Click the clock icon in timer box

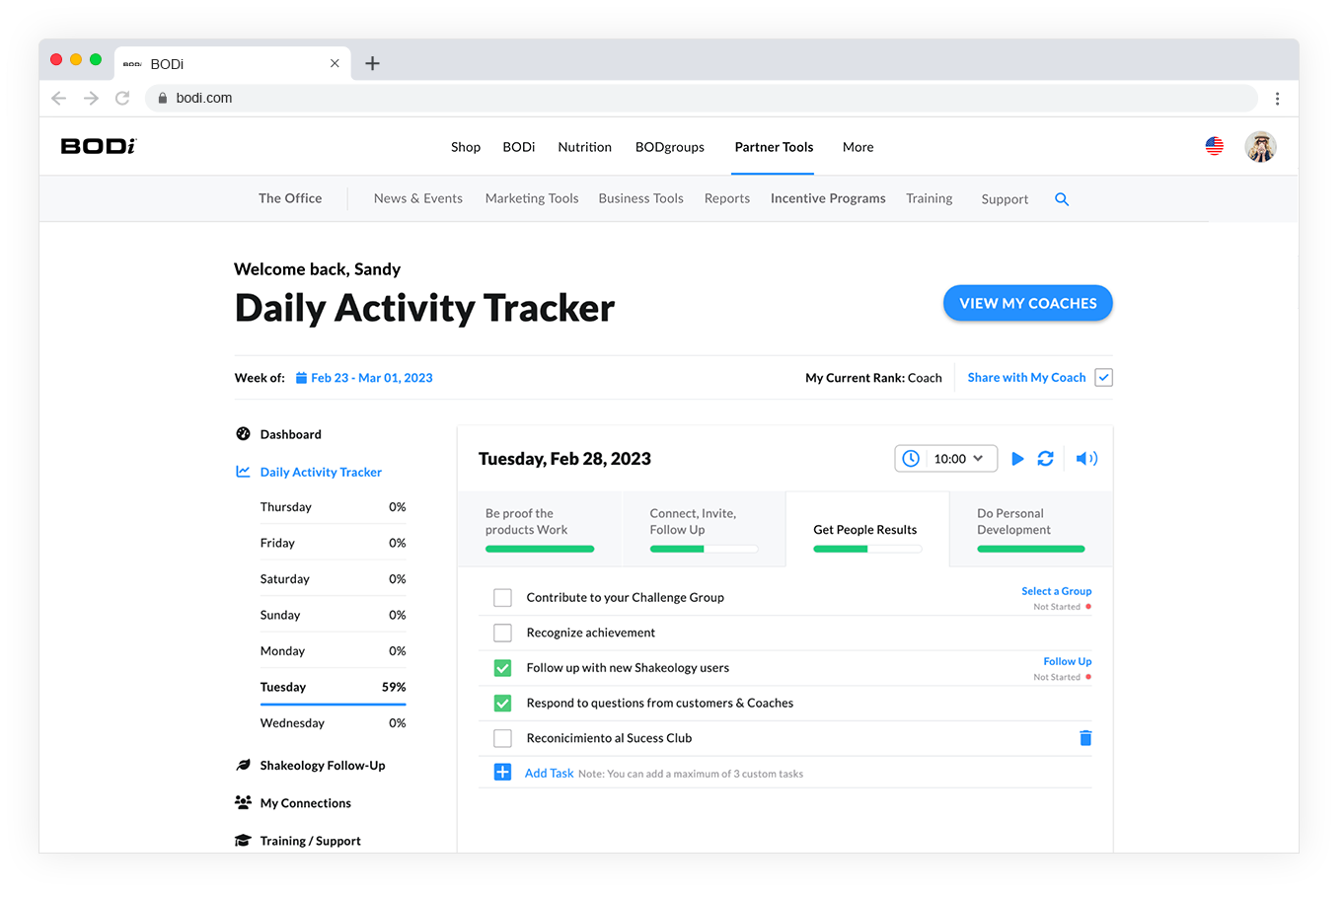point(911,459)
